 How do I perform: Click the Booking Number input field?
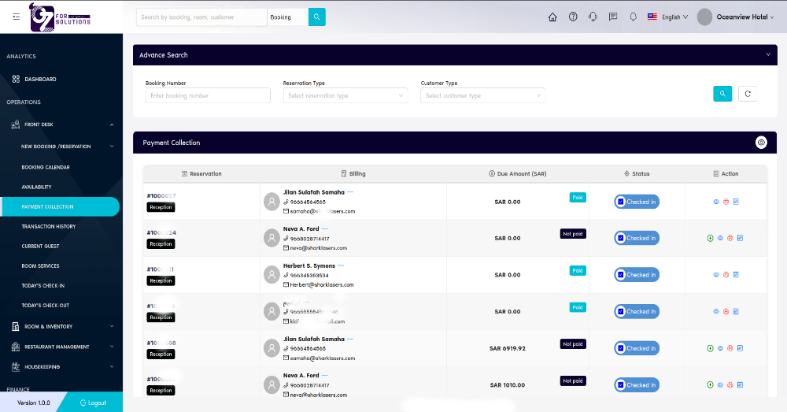pos(208,95)
